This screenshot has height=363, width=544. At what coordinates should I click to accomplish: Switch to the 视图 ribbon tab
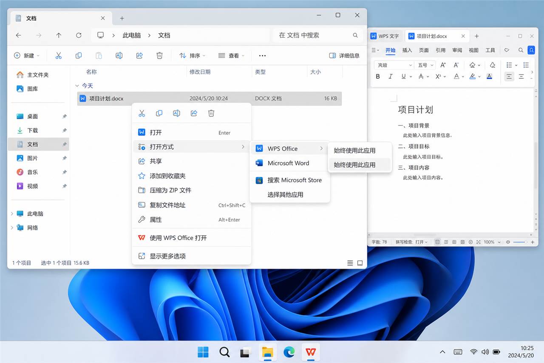click(x=474, y=50)
